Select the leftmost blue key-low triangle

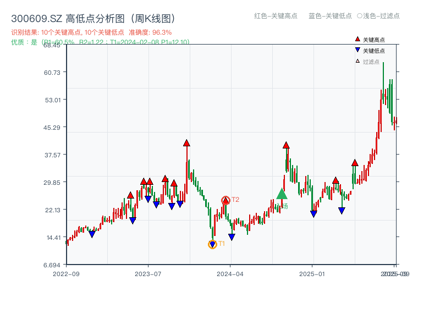pos(92,234)
